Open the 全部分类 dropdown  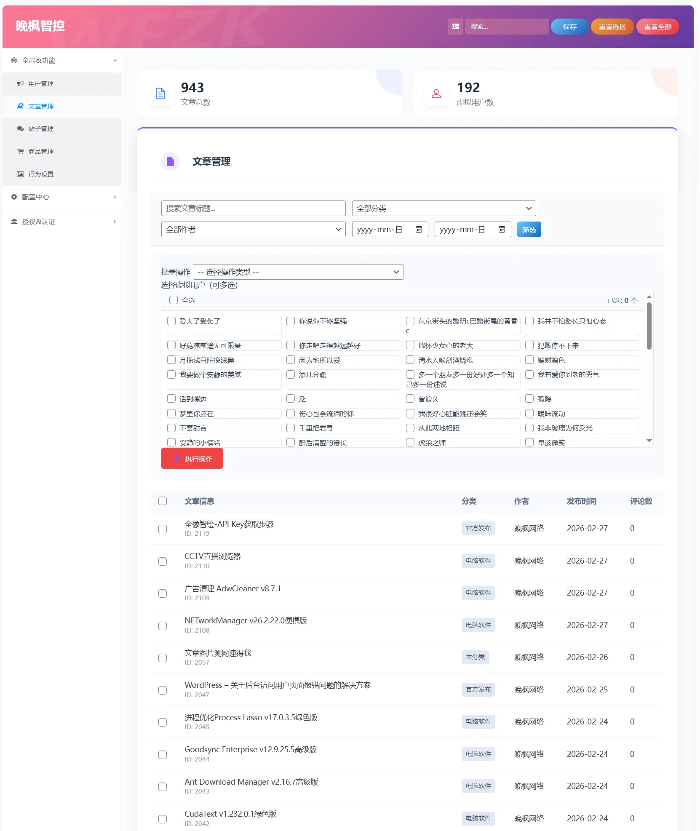click(443, 208)
